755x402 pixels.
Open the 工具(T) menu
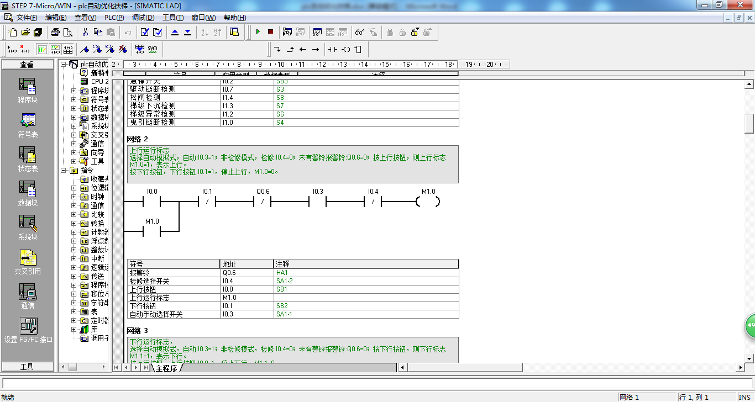(173, 18)
